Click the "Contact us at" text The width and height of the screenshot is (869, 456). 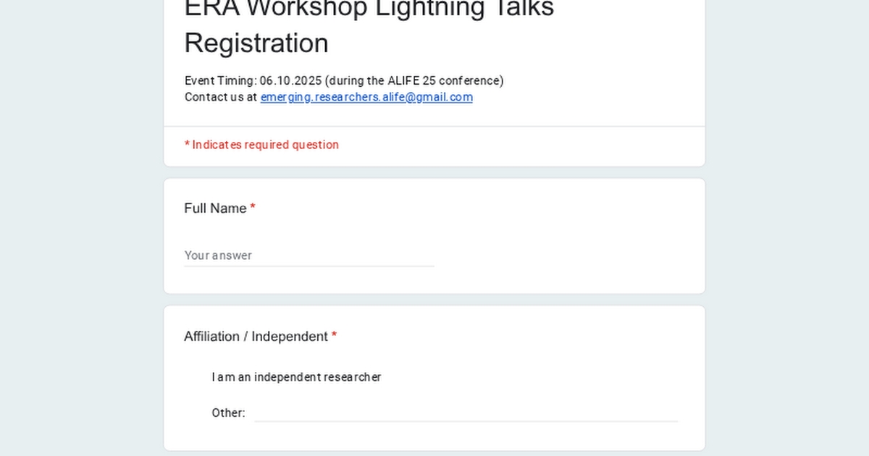click(220, 97)
